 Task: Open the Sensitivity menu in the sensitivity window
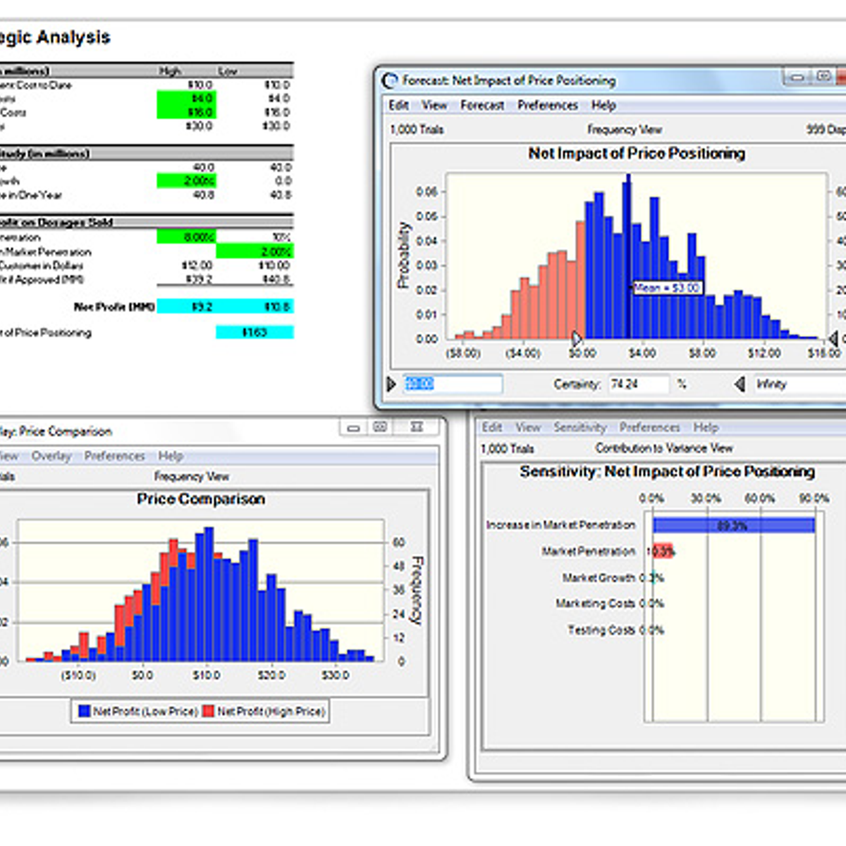point(580,427)
